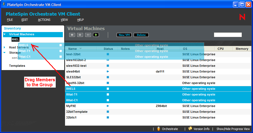Select the RHat-C1 name in VM list
Viewport: 253px width, 133px height.
point(72,100)
